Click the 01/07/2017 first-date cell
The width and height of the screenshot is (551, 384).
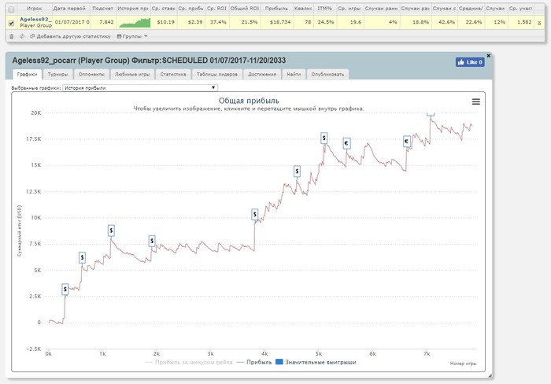click(x=72, y=22)
